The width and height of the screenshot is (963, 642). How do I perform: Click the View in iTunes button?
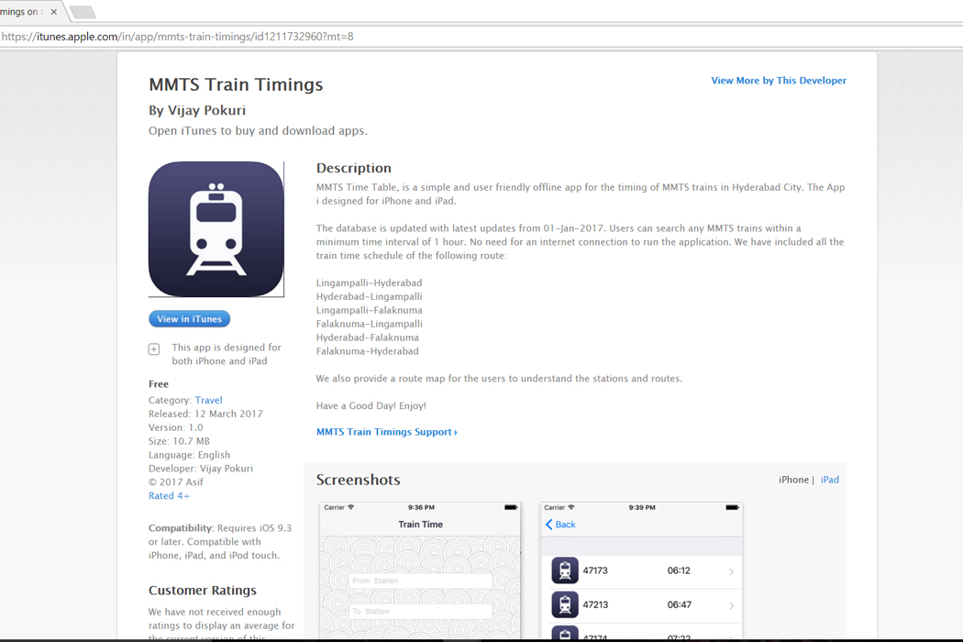pos(189,319)
